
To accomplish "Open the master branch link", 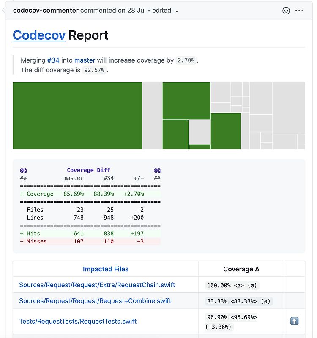I will [x=85, y=60].
